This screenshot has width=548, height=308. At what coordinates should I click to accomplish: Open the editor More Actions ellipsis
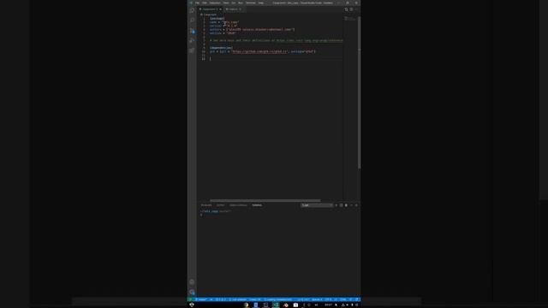click(356, 9)
